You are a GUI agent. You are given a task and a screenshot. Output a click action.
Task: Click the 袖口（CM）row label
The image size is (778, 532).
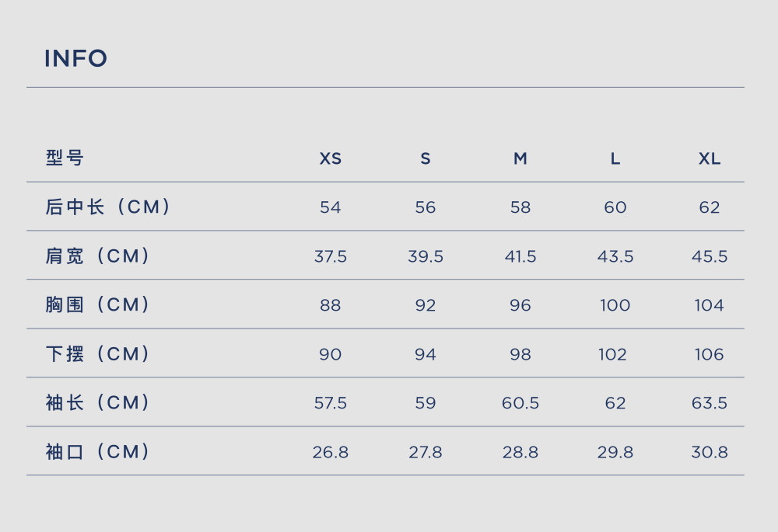click(97, 451)
